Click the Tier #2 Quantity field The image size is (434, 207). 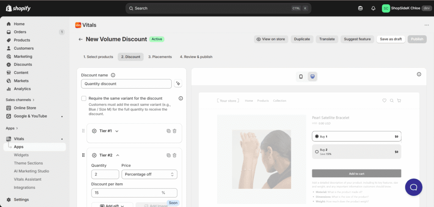[105, 174]
